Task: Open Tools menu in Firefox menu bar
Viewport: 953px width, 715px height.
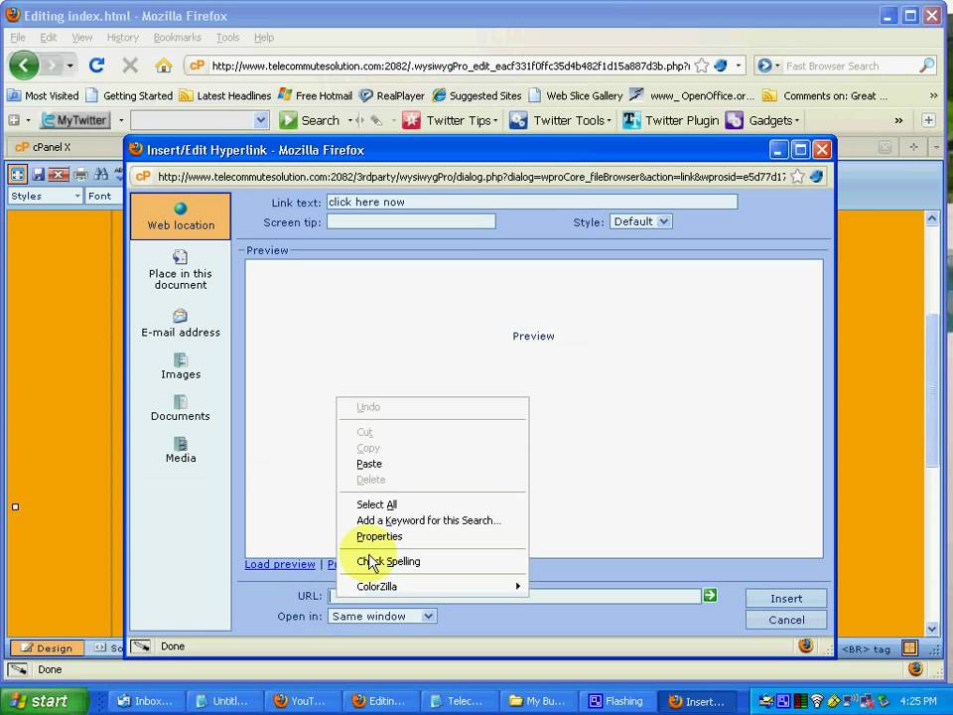Action: point(227,37)
